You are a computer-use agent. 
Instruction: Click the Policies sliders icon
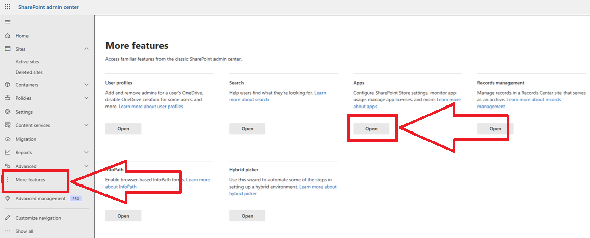click(7, 98)
